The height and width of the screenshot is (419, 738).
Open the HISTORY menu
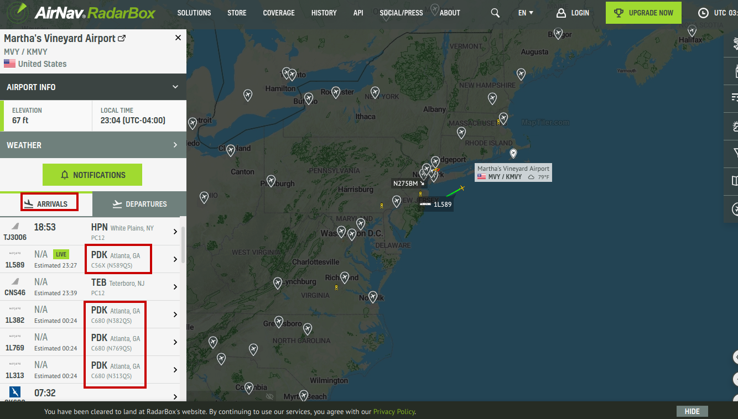pos(324,13)
